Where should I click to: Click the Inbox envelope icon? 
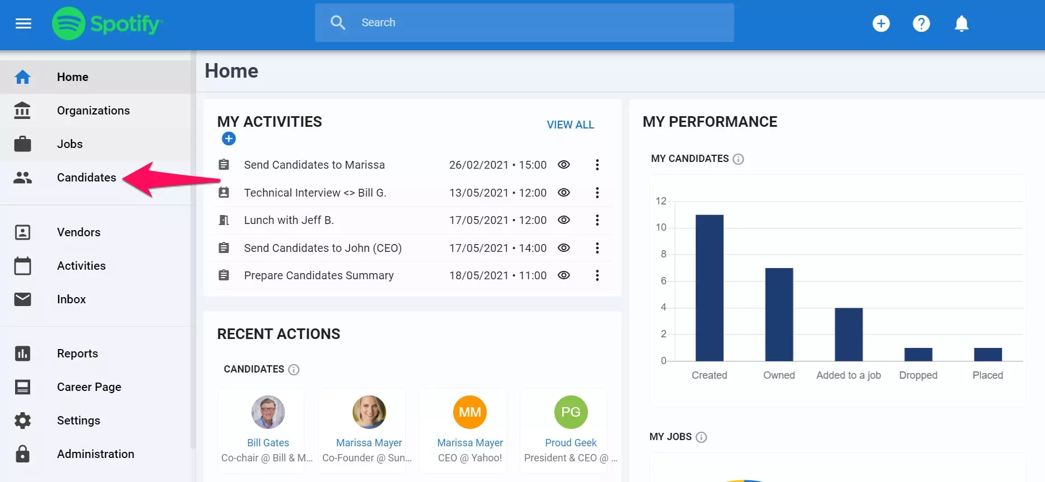point(22,299)
